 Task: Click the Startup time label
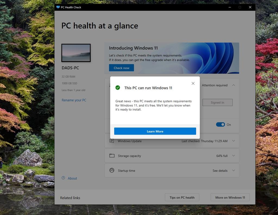coord(127,171)
